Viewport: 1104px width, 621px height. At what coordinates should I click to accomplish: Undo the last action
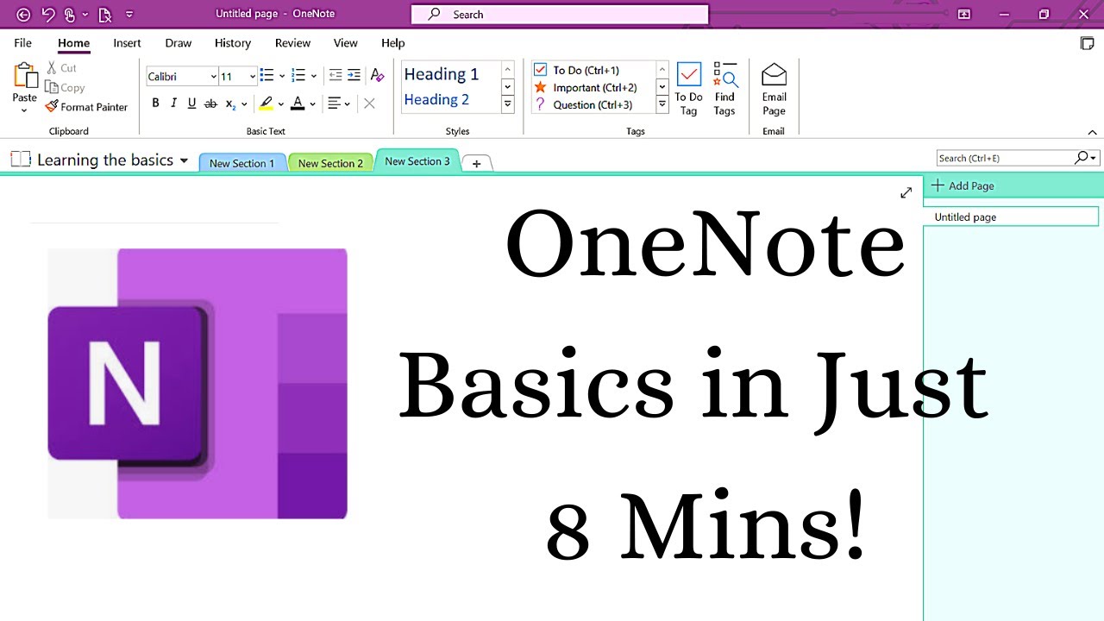pyautogui.click(x=48, y=15)
